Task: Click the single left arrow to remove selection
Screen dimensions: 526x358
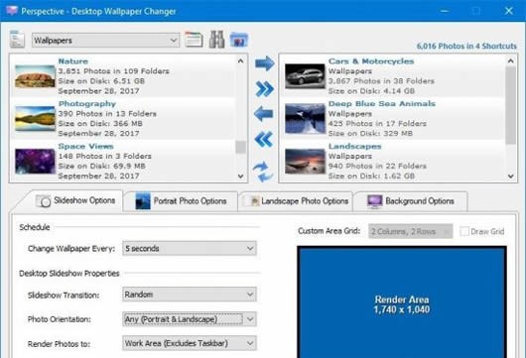Action: pos(264,114)
